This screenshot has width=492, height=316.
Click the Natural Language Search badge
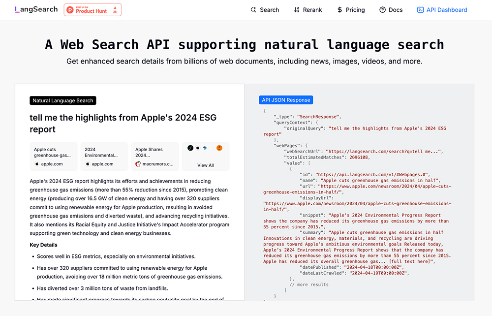pos(63,100)
